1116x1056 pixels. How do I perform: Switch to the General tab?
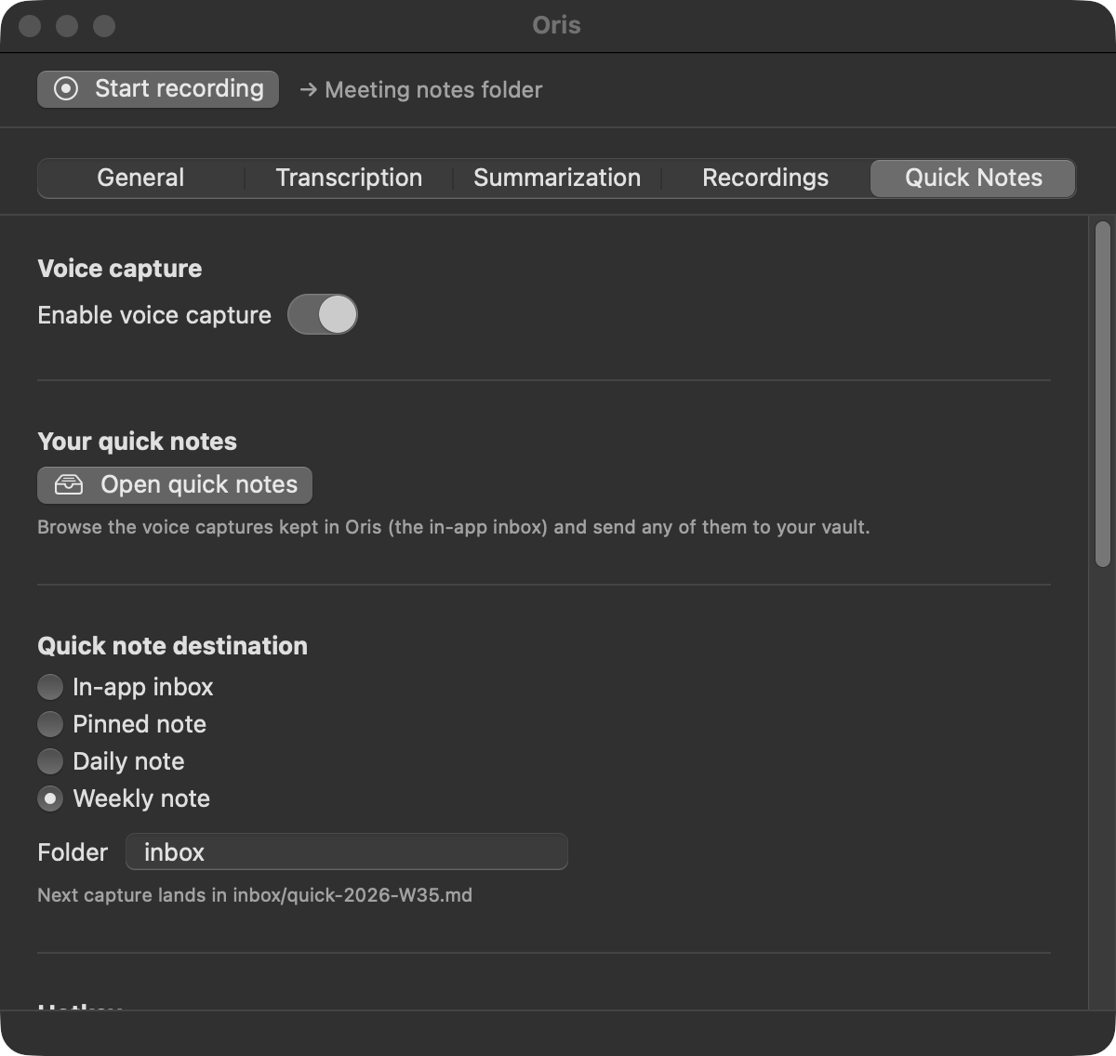tap(140, 178)
